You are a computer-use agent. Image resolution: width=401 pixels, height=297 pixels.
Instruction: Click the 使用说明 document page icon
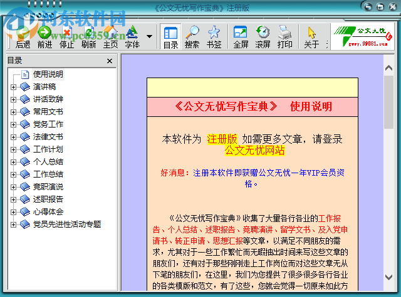25,74
